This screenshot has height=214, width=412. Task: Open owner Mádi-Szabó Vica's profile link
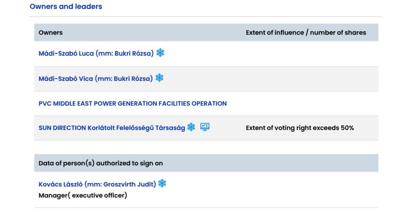tap(95, 79)
